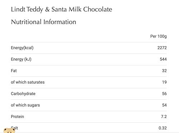Click the carbohydrate value 56

point(164,94)
